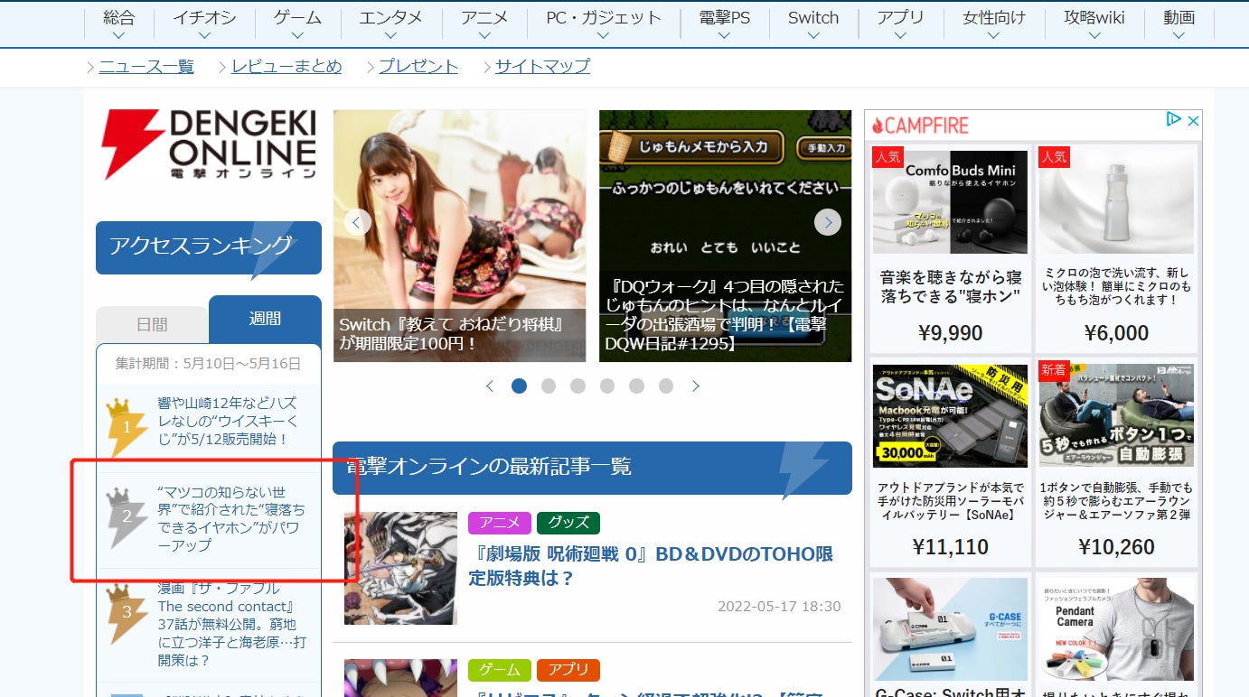The height and width of the screenshot is (697, 1249).
Task: Switch to the 日間 ranking tab
Action: click(x=152, y=325)
